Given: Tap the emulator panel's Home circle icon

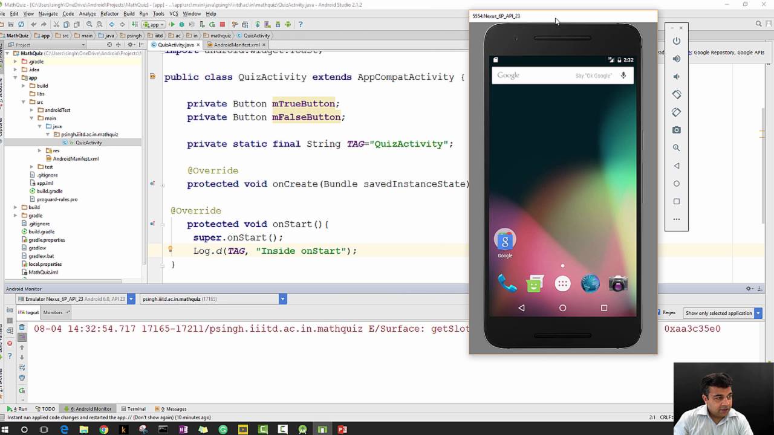Looking at the screenshot, I should [x=677, y=184].
